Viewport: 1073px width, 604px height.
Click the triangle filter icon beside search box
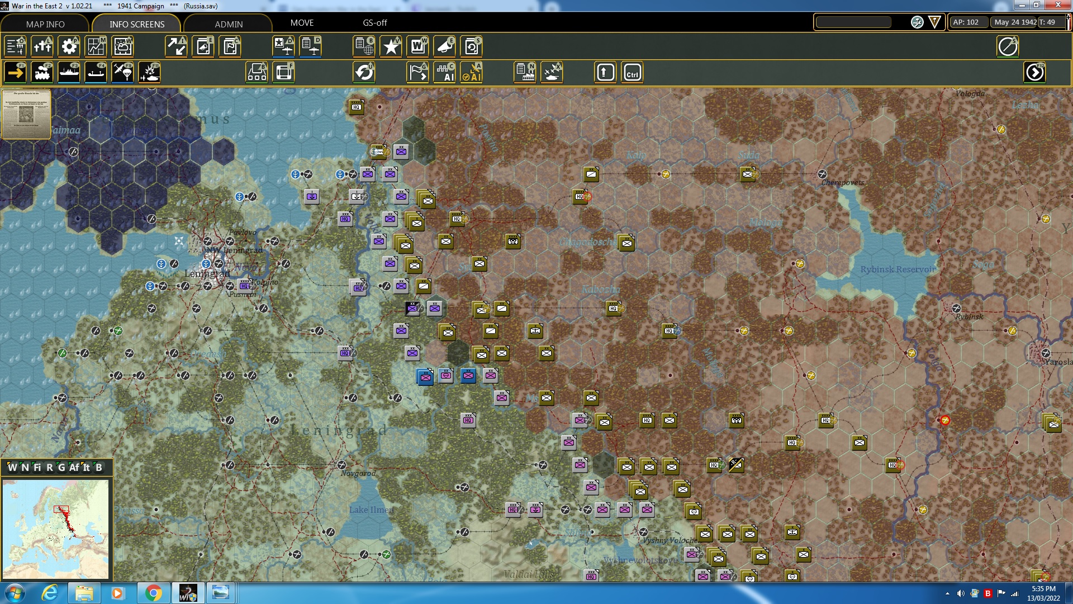pos(934,22)
